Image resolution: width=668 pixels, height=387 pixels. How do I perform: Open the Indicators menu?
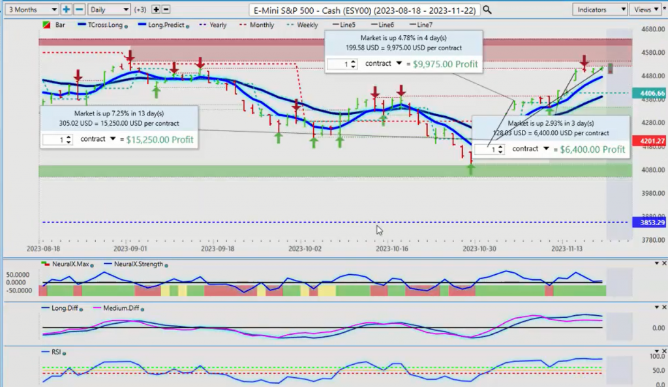click(600, 10)
